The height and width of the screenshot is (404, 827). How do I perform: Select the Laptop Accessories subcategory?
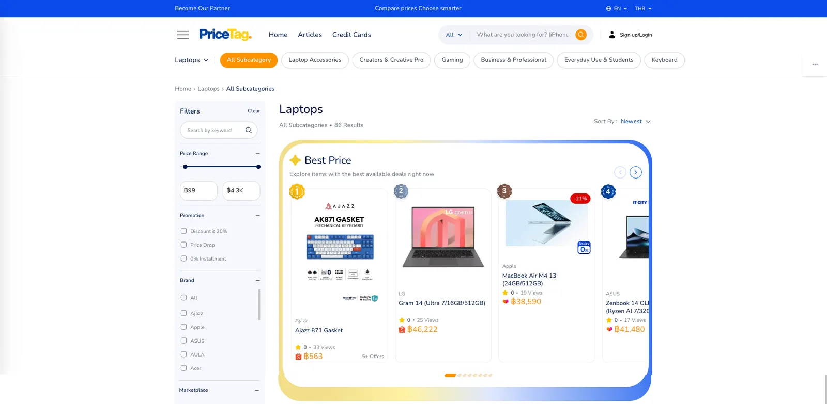tap(315, 60)
